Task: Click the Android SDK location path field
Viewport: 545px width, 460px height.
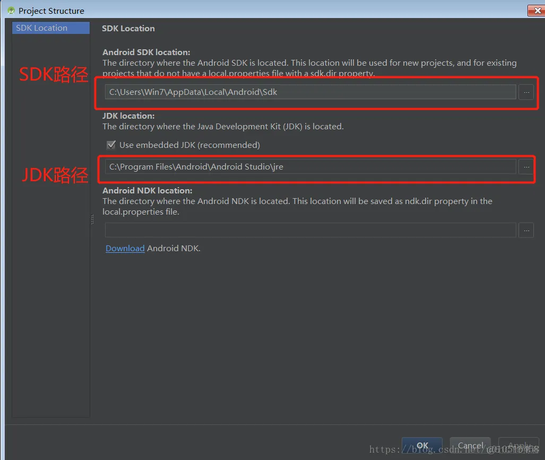Action: click(x=310, y=92)
